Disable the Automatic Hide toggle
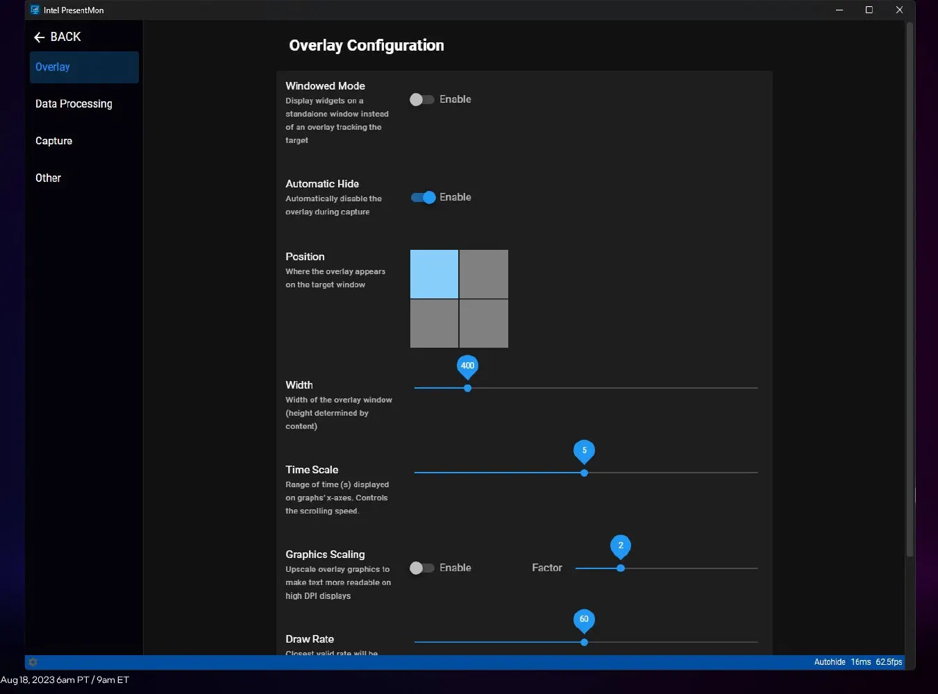938x694 pixels. pyautogui.click(x=423, y=198)
